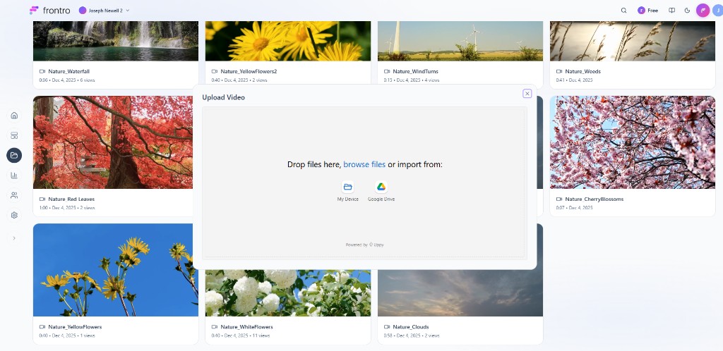Open the Nature_Clouds thumbnail
The width and height of the screenshot is (723, 351).
pyautogui.click(x=460, y=292)
